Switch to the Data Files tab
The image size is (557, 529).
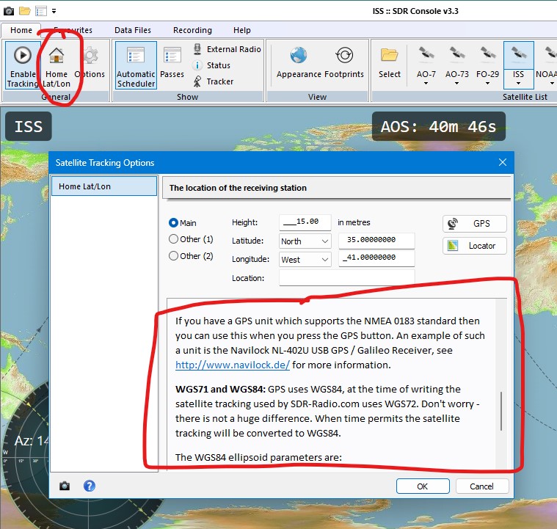133,30
